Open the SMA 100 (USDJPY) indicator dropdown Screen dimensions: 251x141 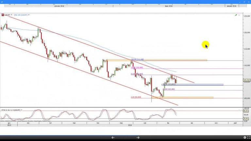(x=29, y=15)
